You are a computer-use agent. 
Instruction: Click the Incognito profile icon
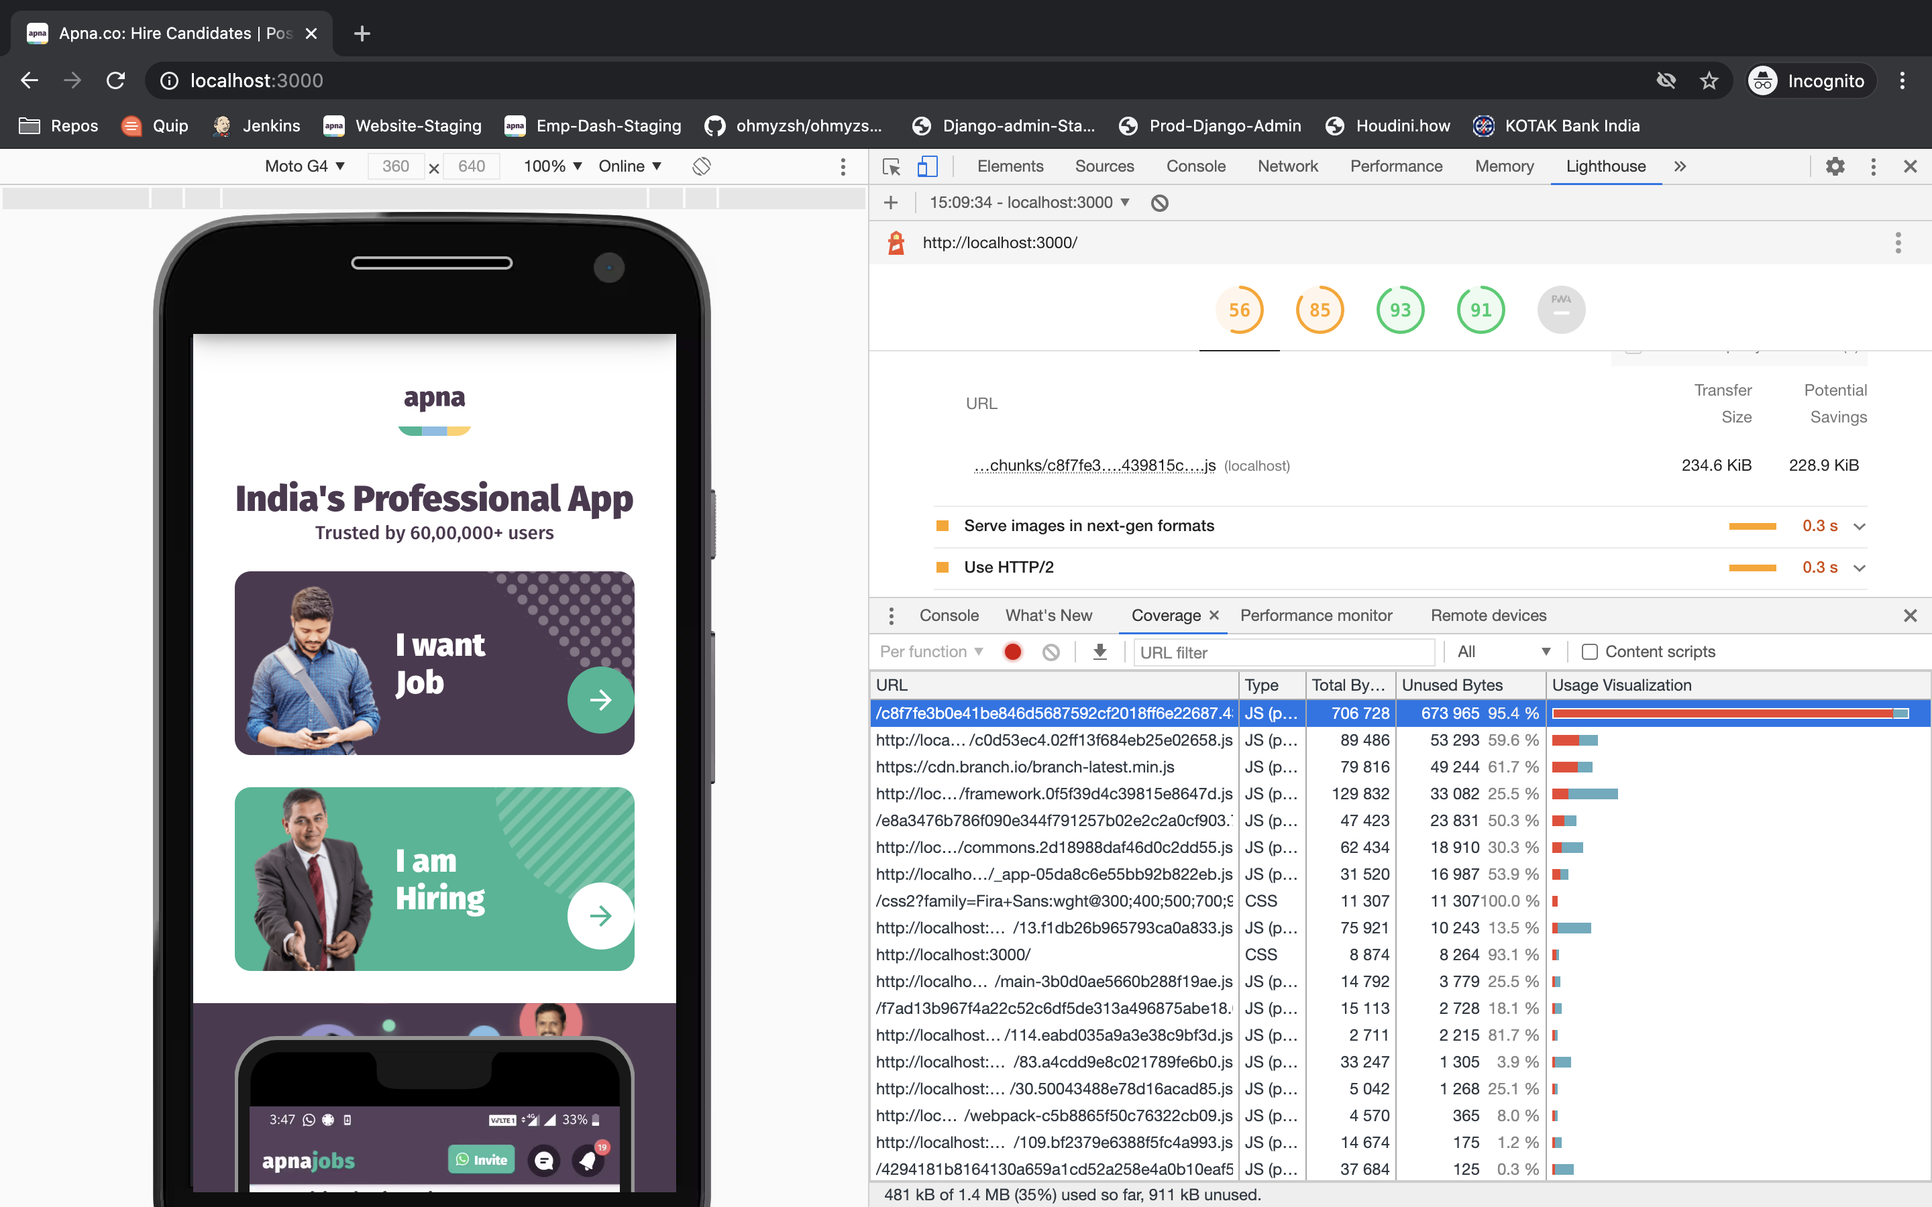1764,80
